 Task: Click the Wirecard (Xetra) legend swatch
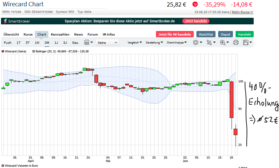3,51
